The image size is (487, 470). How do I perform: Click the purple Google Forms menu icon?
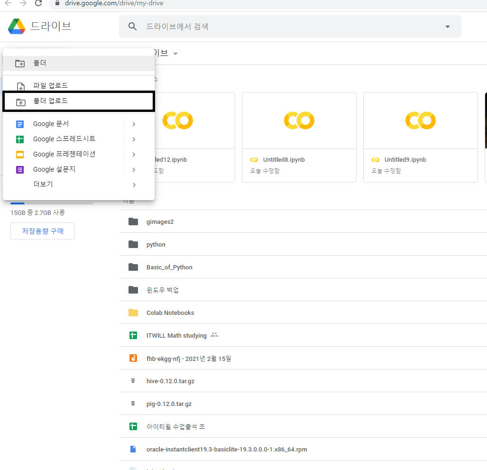pyautogui.click(x=20, y=169)
